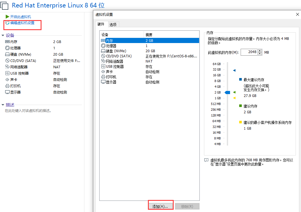Screen dimensions: 301x212
Task: Collapse the 描述 section in sidebar
Action: point(3,105)
